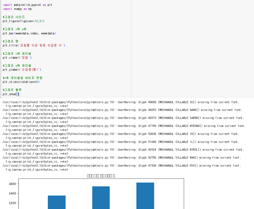Select the '#그래프 출력' comment line
Viewport: 254px width, 209px height.
[12, 90]
